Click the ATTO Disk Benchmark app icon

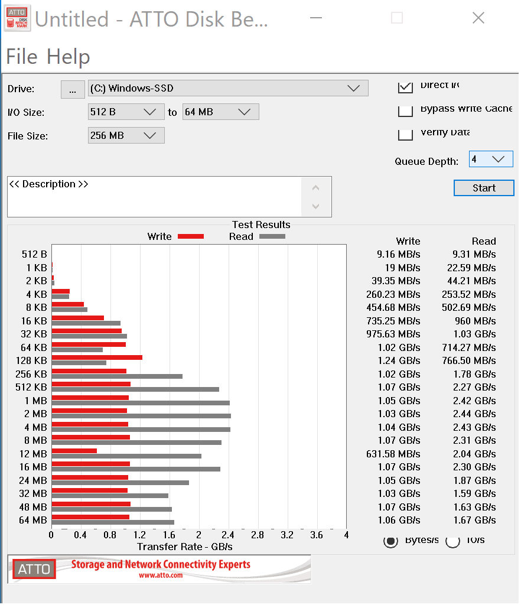pyautogui.click(x=18, y=18)
